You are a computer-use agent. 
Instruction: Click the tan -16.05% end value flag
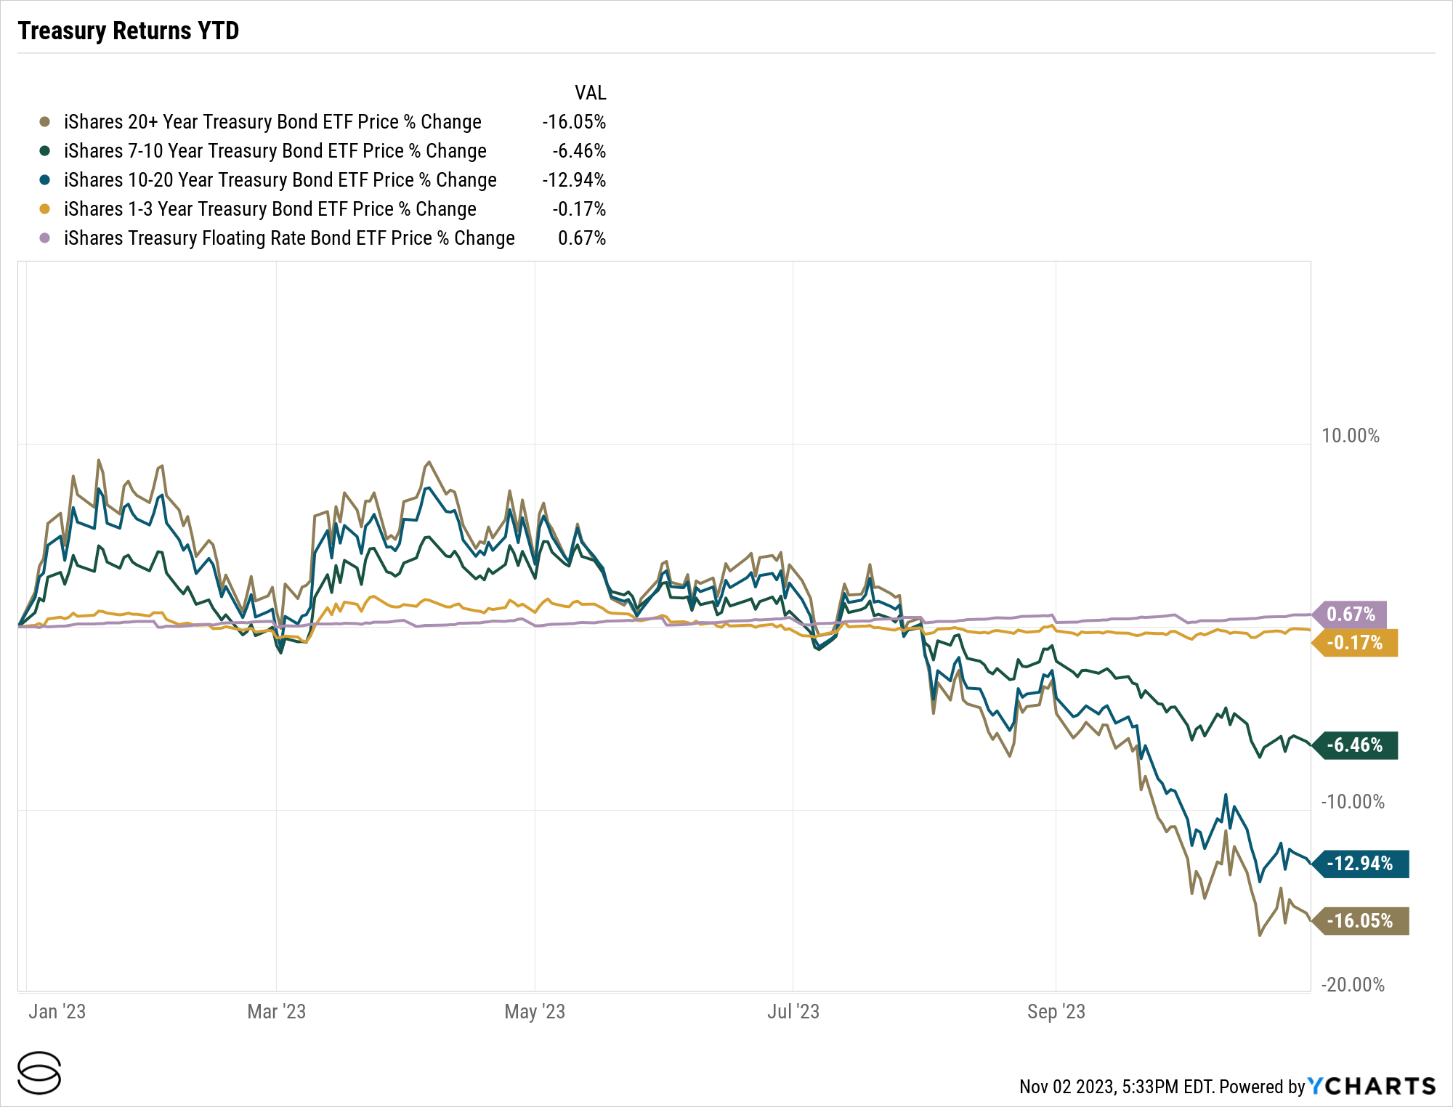tap(1361, 921)
